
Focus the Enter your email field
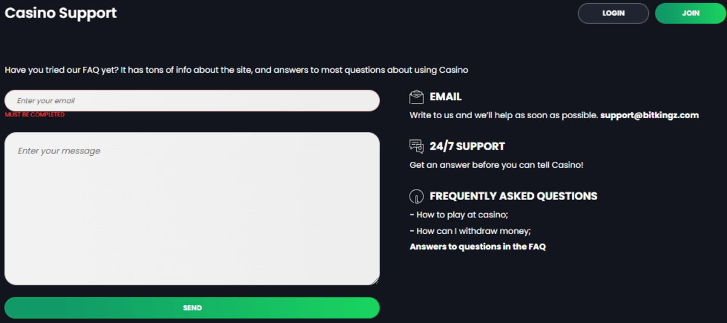[192, 101]
